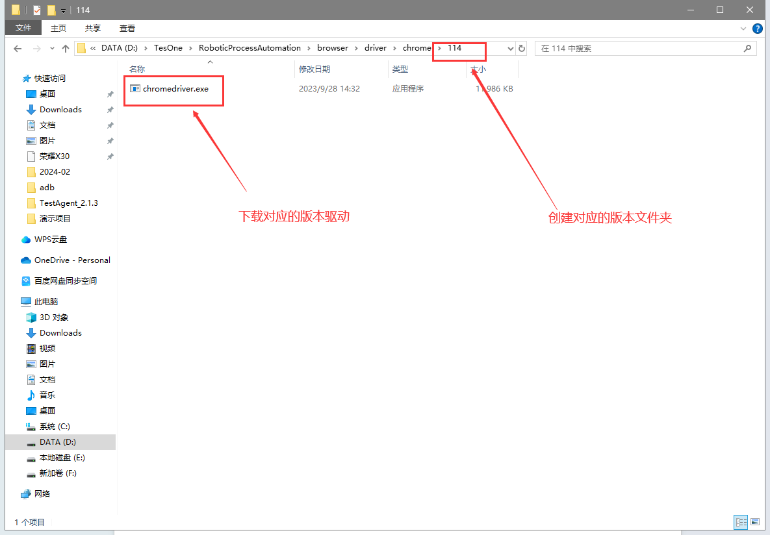Navigate to TesOne in the breadcrumb
This screenshot has width=770, height=535.
(x=168, y=48)
